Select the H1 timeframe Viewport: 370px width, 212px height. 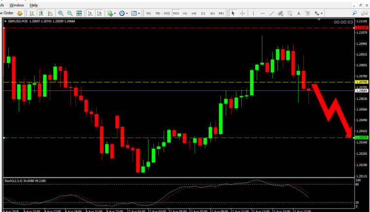pyautogui.click(x=185, y=13)
